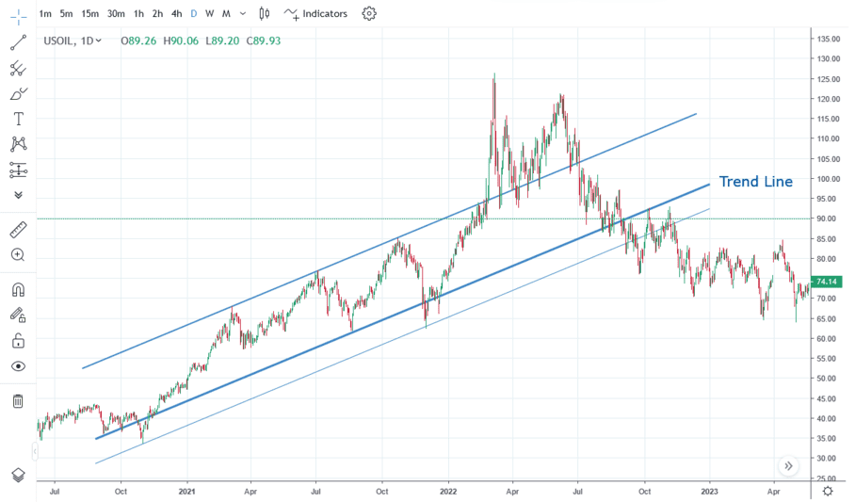
Task: Select the ruler measure tool
Action: point(17,230)
